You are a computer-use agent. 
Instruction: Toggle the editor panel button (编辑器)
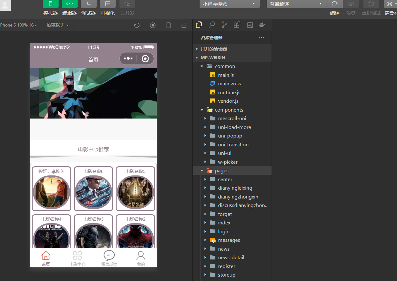tap(69, 4)
